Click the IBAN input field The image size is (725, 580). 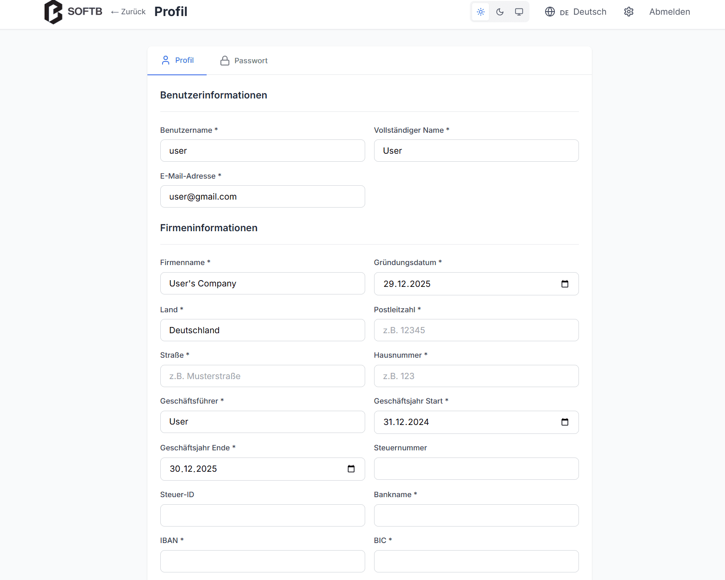pos(262,561)
